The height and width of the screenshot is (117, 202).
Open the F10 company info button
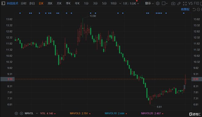tap(196, 3)
